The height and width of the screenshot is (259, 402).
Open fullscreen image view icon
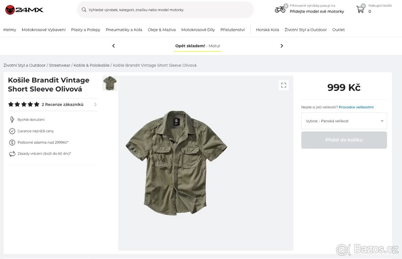284,85
